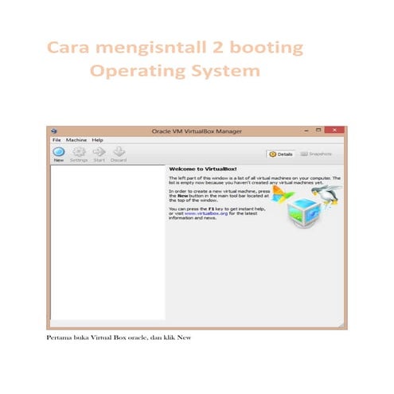The height and width of the screenshot is (394, 394).
Task: Maximize the VirtualBox Manager window
Action: tap(318, 130)
